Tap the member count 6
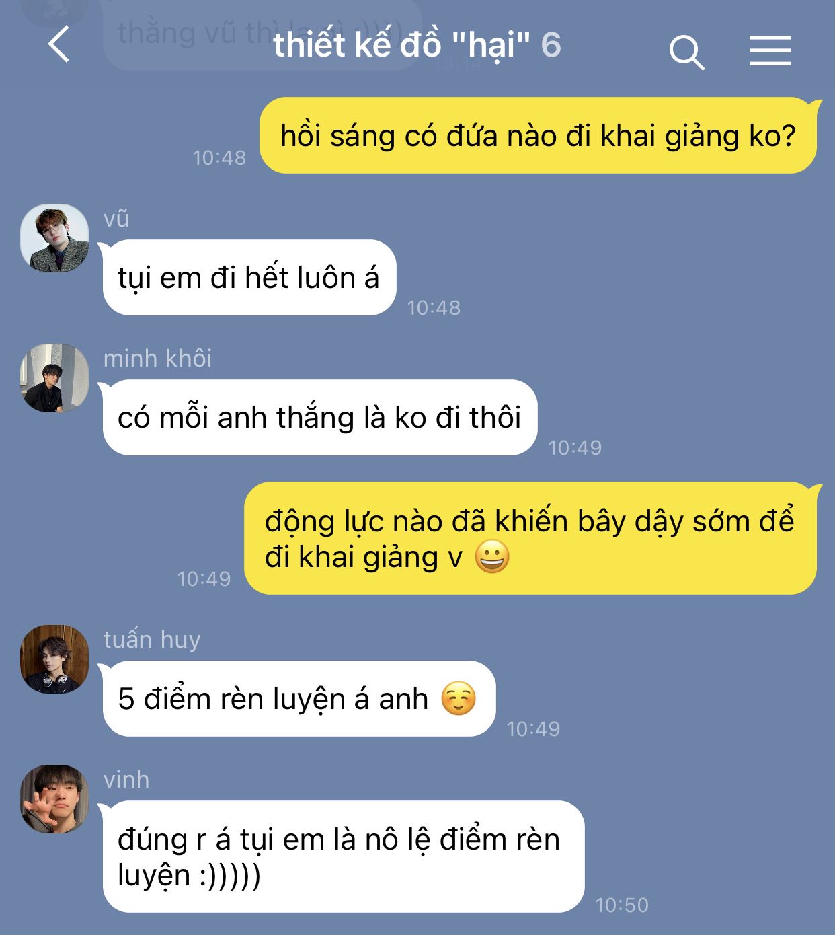This screenshot has height=935, width=835. coord(551,45)
